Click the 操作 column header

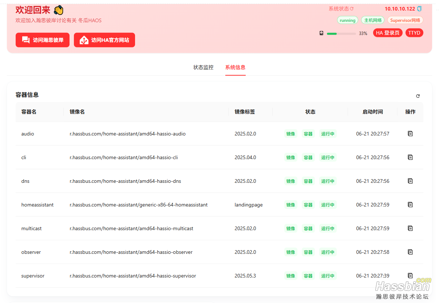[x=410, y=112]
